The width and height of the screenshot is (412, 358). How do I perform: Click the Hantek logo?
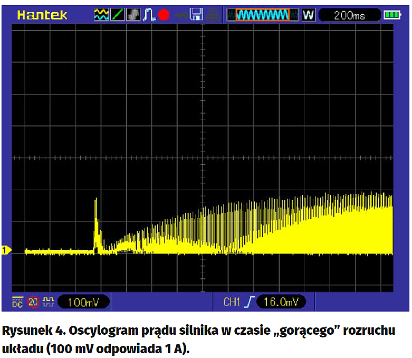pyautogui.click(x=42, y=15)
